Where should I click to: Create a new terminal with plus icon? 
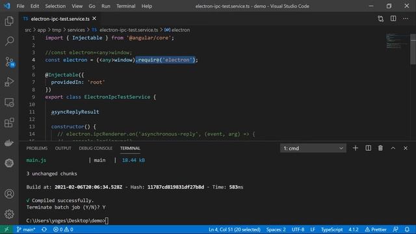[x=356, y=148]
